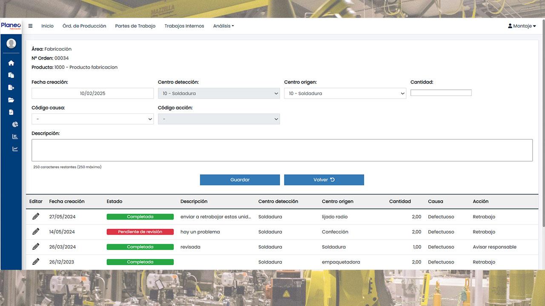Open the folder icon in the sidebar
Image resolution: width=545 pixels, height=306 pixels.
click(11, 99)
